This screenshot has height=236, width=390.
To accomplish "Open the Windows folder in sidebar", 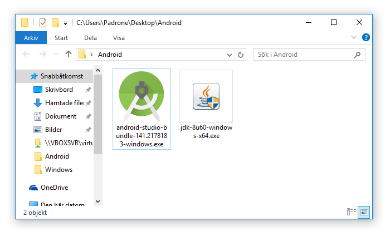I will click(55, 170).
